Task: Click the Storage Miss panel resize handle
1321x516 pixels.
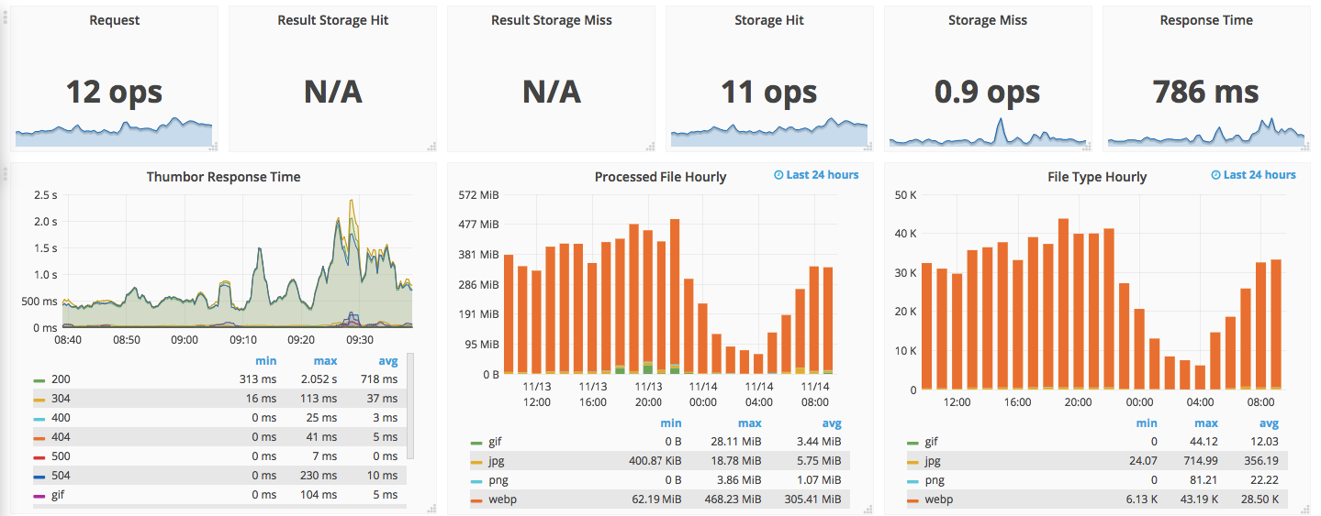Action: click(x=1089, y=147)
